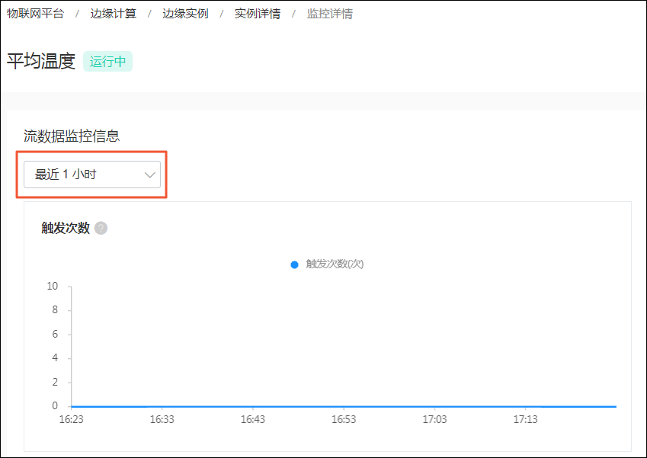Click the 17:03 x-axis label

point(434,420)
